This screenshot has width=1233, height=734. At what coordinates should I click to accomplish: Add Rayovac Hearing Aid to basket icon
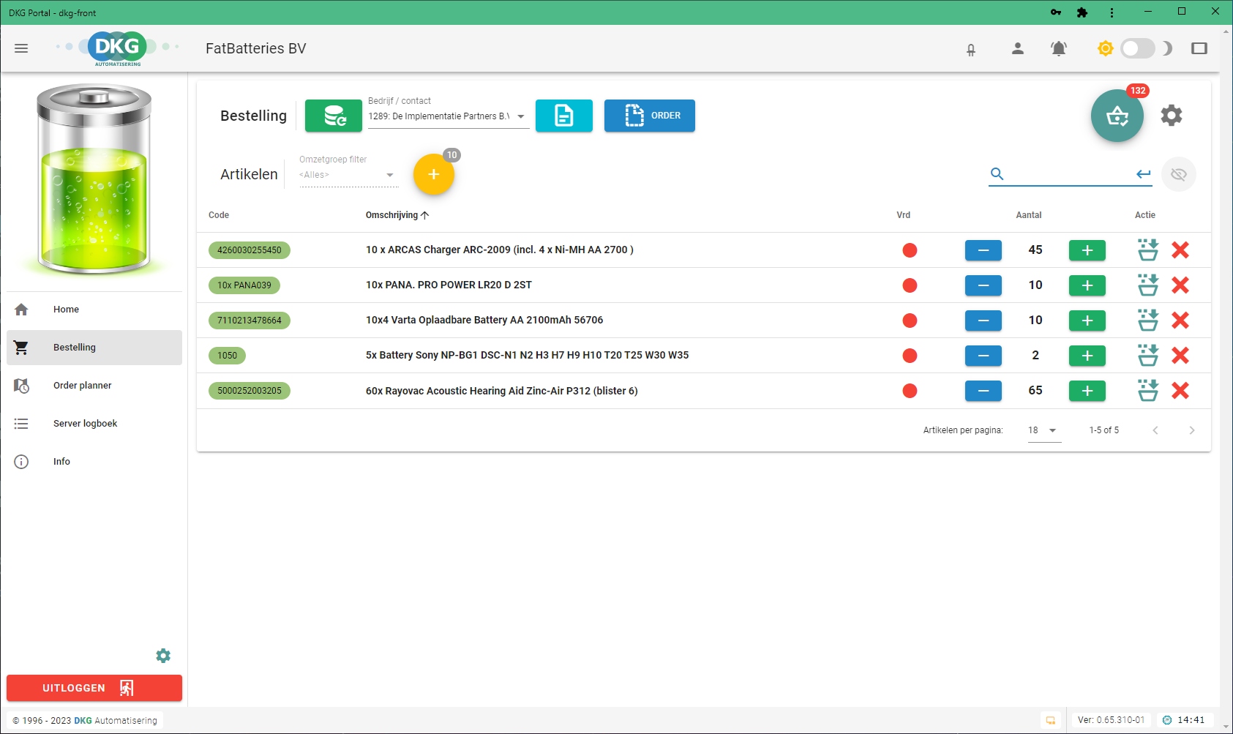point(1148,391)
